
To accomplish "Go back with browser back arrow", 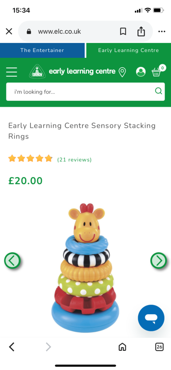I will click(12, 347).
